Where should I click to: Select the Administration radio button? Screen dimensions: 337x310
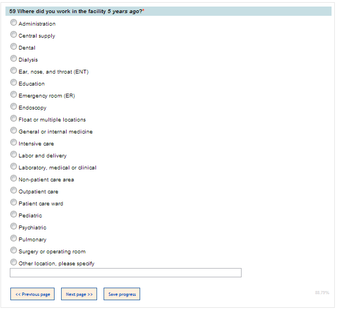(x=14, y=23)
